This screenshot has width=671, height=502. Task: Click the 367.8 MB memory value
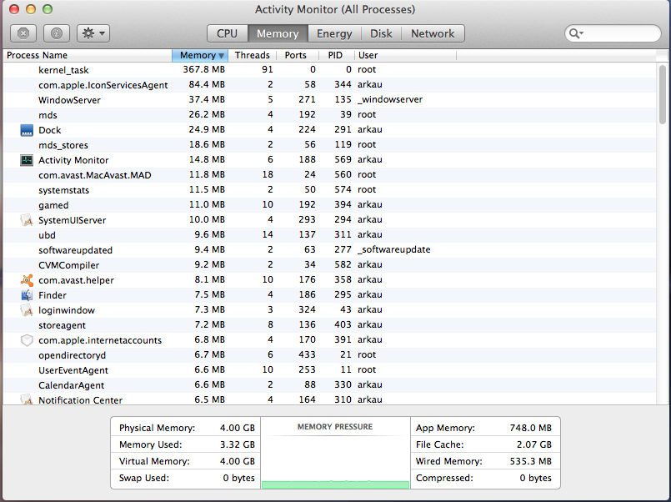pyautogui.click(x=203, y=69)
